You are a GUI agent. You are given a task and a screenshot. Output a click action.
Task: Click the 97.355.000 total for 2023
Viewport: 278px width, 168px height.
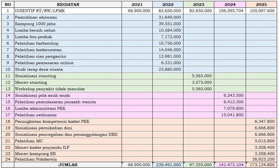pos(201,165)
